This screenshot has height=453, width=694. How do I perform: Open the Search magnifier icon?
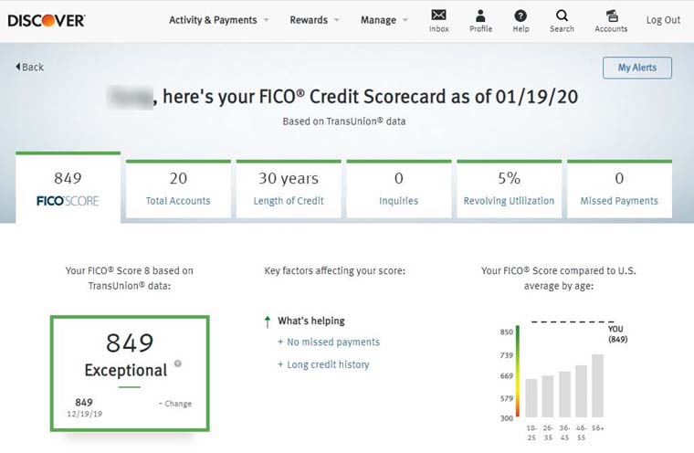click(562, 16)
